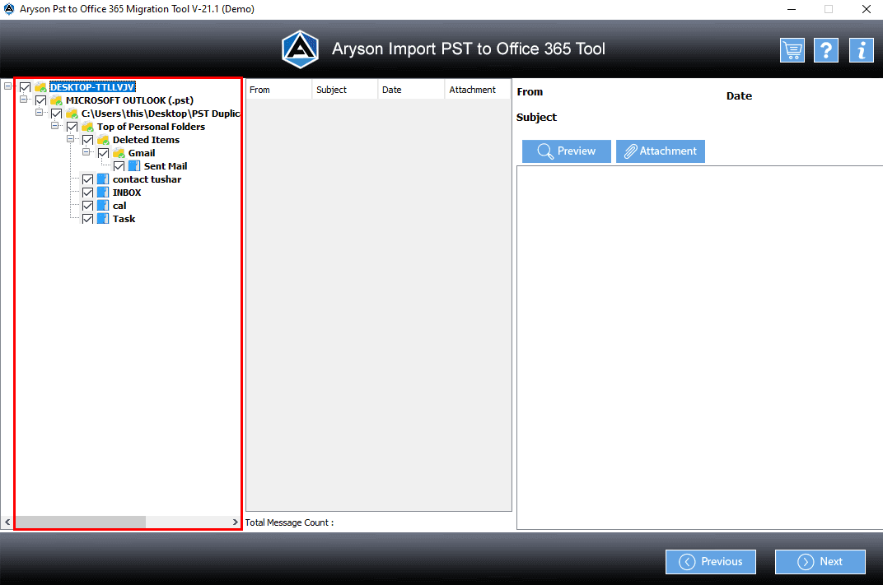Go back with Previous button
Image resolution: width=883 pixels, height=585 pixels.
pyautogui.click(x=711, y=562)
